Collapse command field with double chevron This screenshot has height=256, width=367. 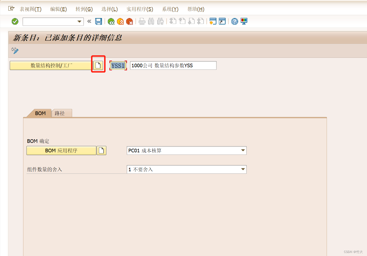point(89,21)
